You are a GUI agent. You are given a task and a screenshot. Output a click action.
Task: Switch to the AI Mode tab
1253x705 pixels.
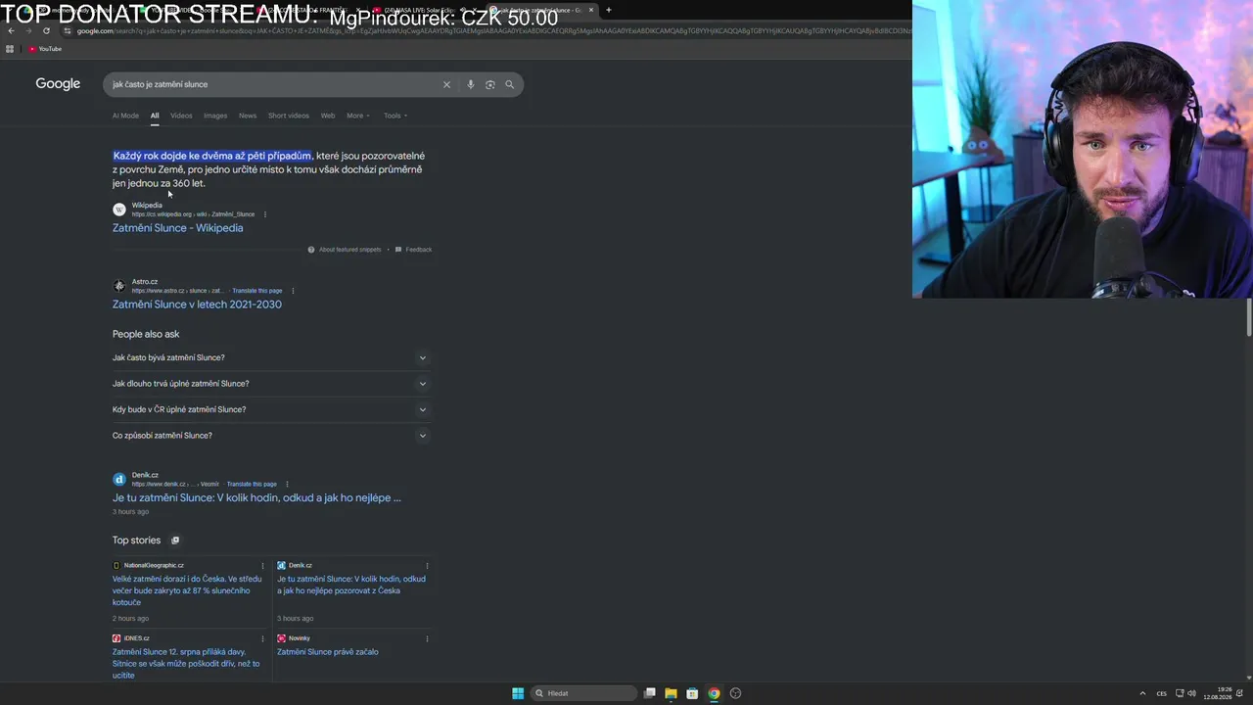(x=125, y=116)
